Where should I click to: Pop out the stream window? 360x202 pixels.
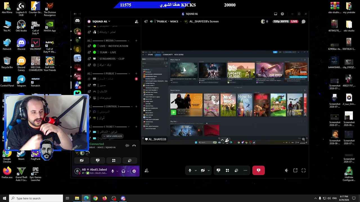coord(295,170)
